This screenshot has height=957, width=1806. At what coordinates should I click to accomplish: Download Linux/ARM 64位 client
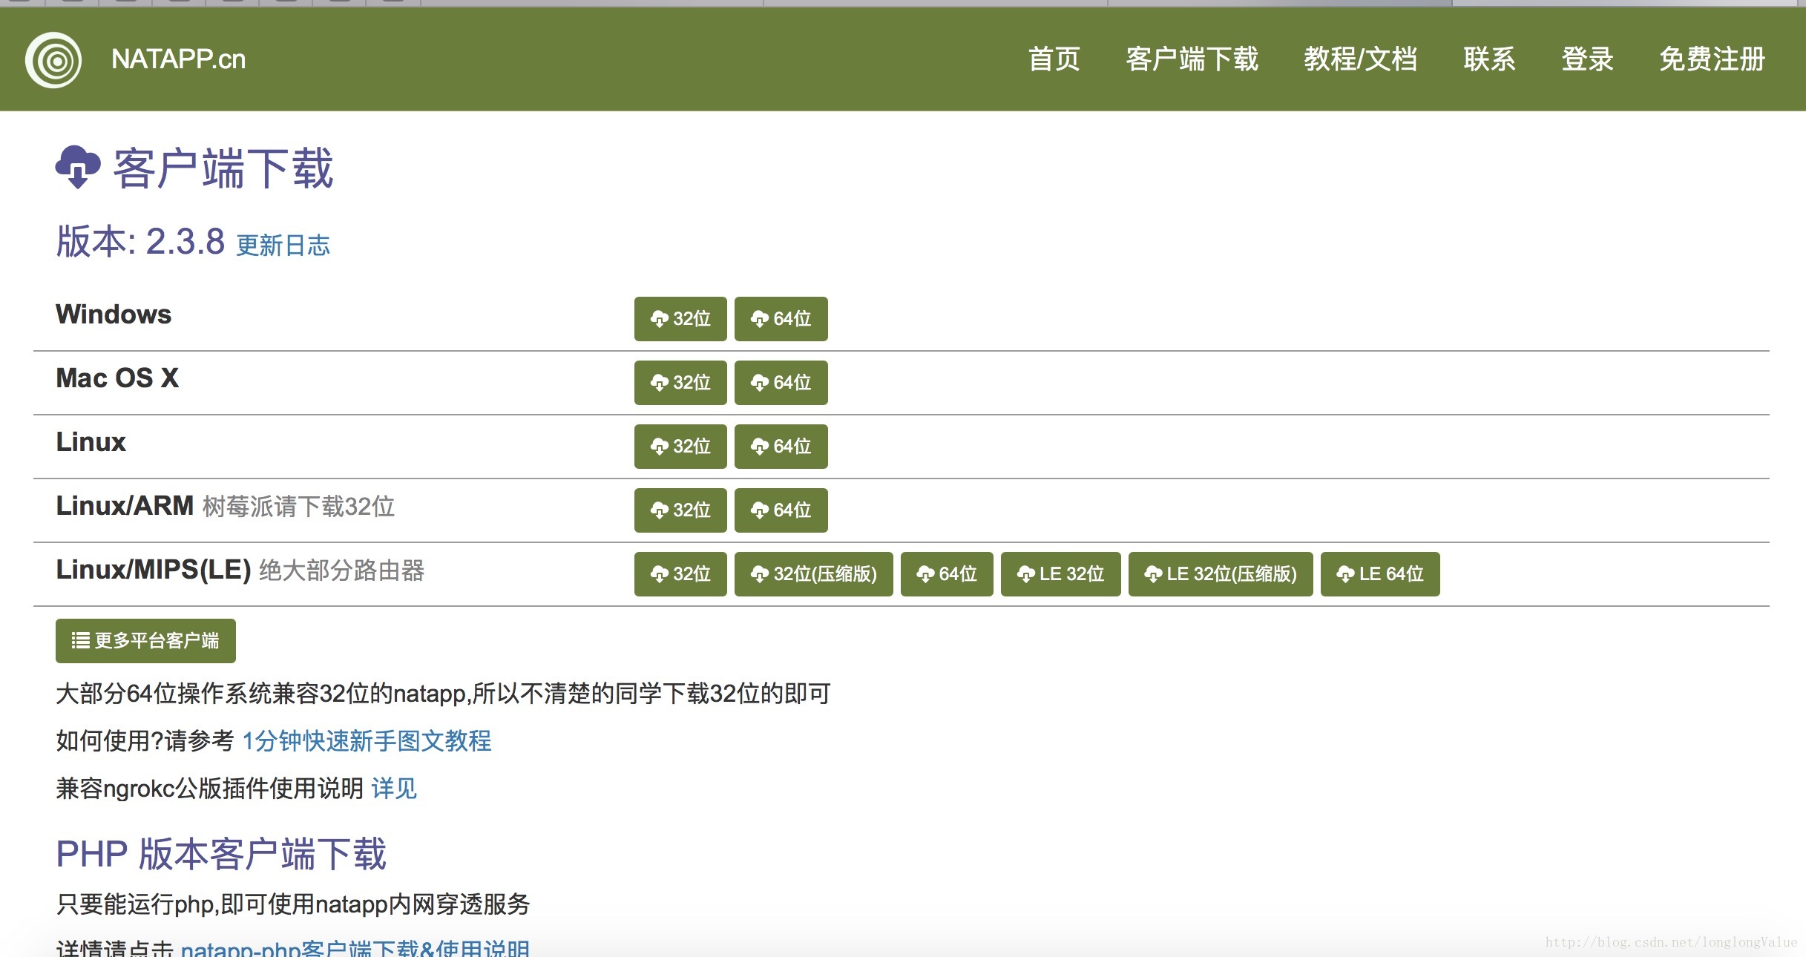click(x=781, y=510)
